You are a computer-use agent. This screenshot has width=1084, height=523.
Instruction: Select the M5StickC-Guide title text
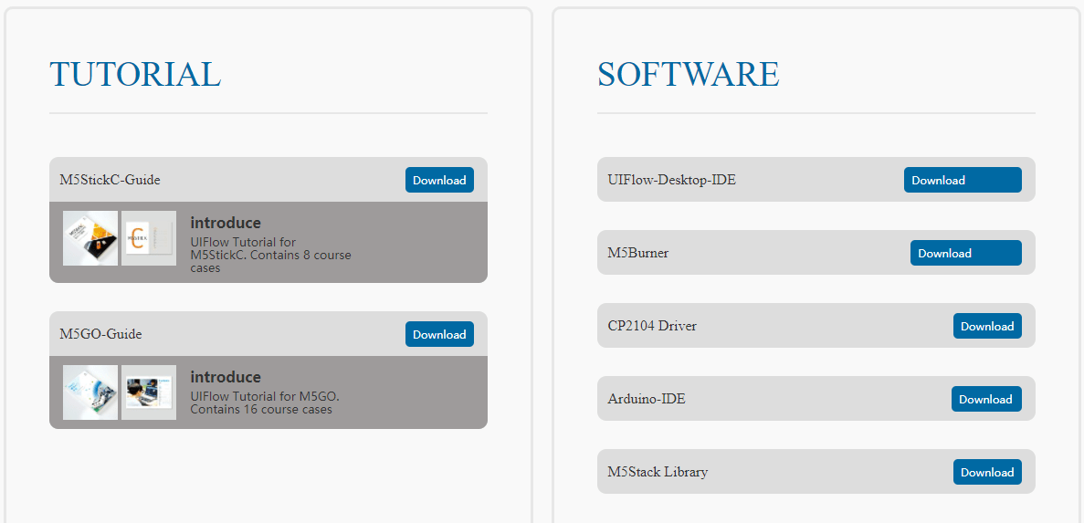coord(110,180)
